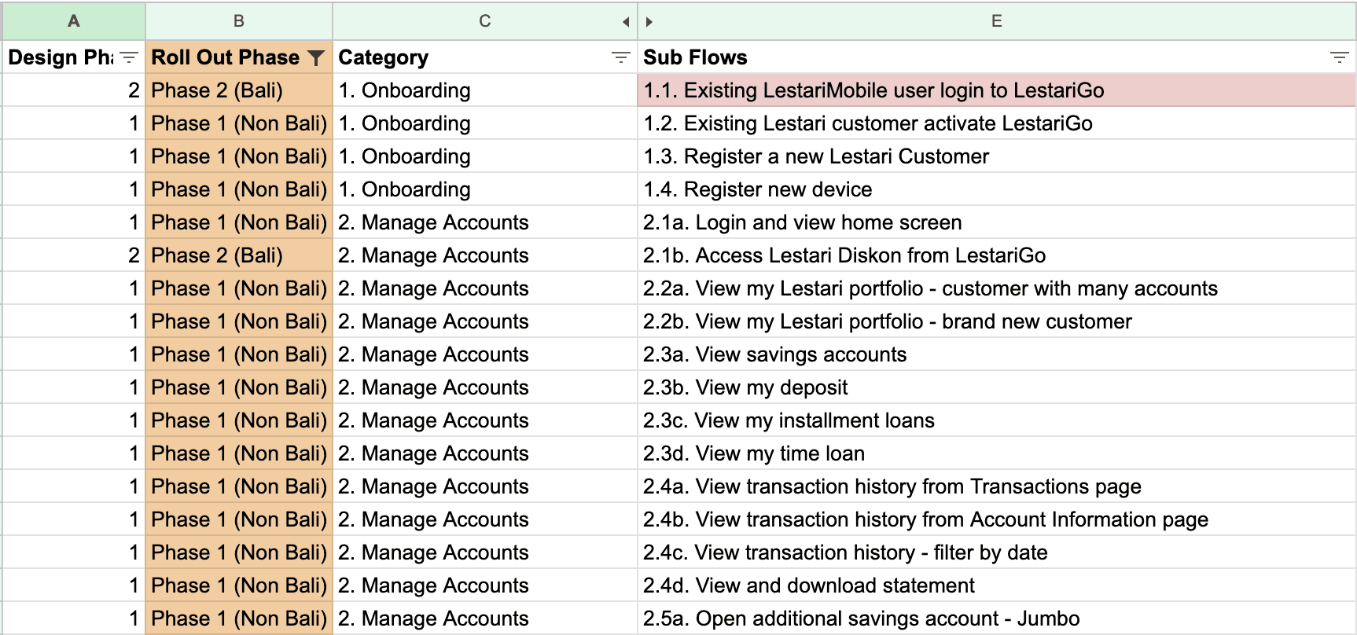1357x635 pixels.
Task: Select cell '2.3d. View my time loan'
Action: coord(997,453)
